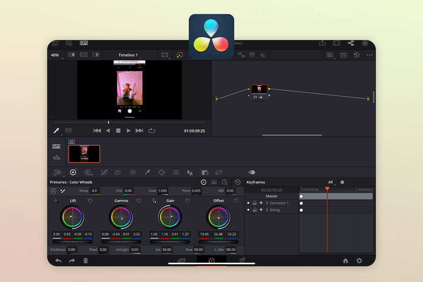This screenshot has height=282, width=423.
Task: Click the Temp value field
Action: coord(95,191)
